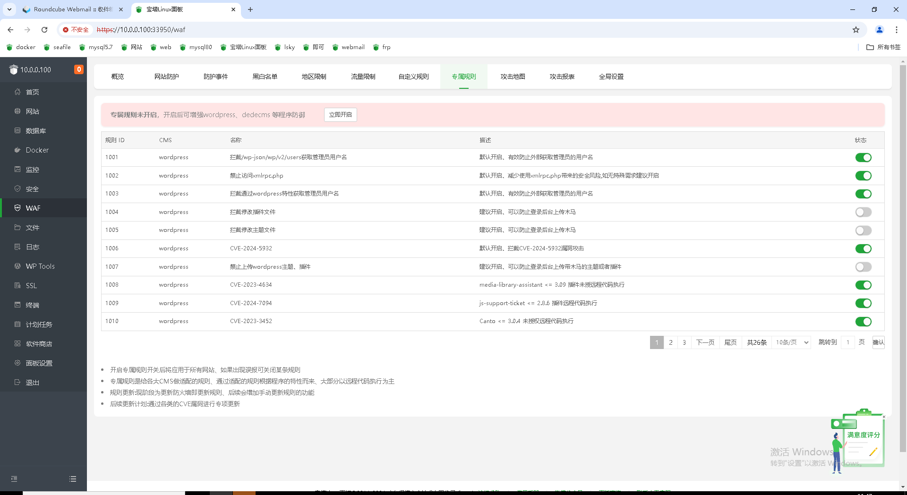This screenshot has height=495, width=907.
Task: Close the 满意度评分 feedback widget
Action: point(884,417)
